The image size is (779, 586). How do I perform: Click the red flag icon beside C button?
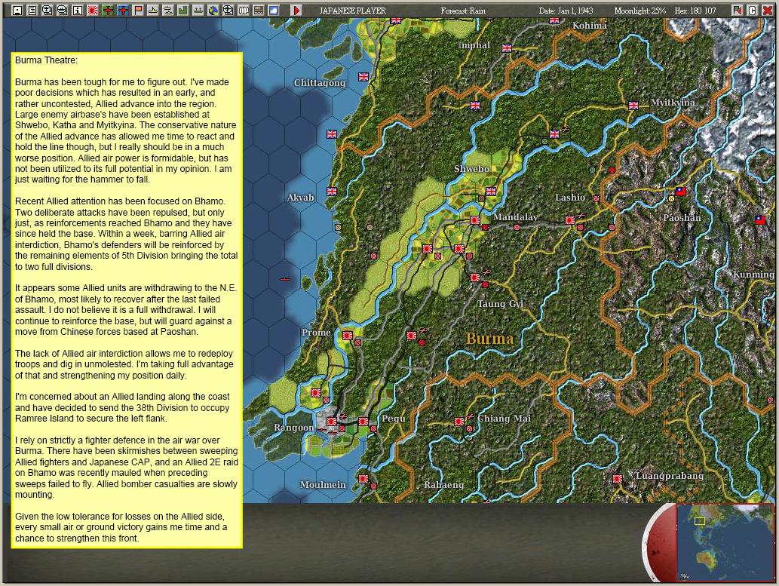tap(738, 10)
